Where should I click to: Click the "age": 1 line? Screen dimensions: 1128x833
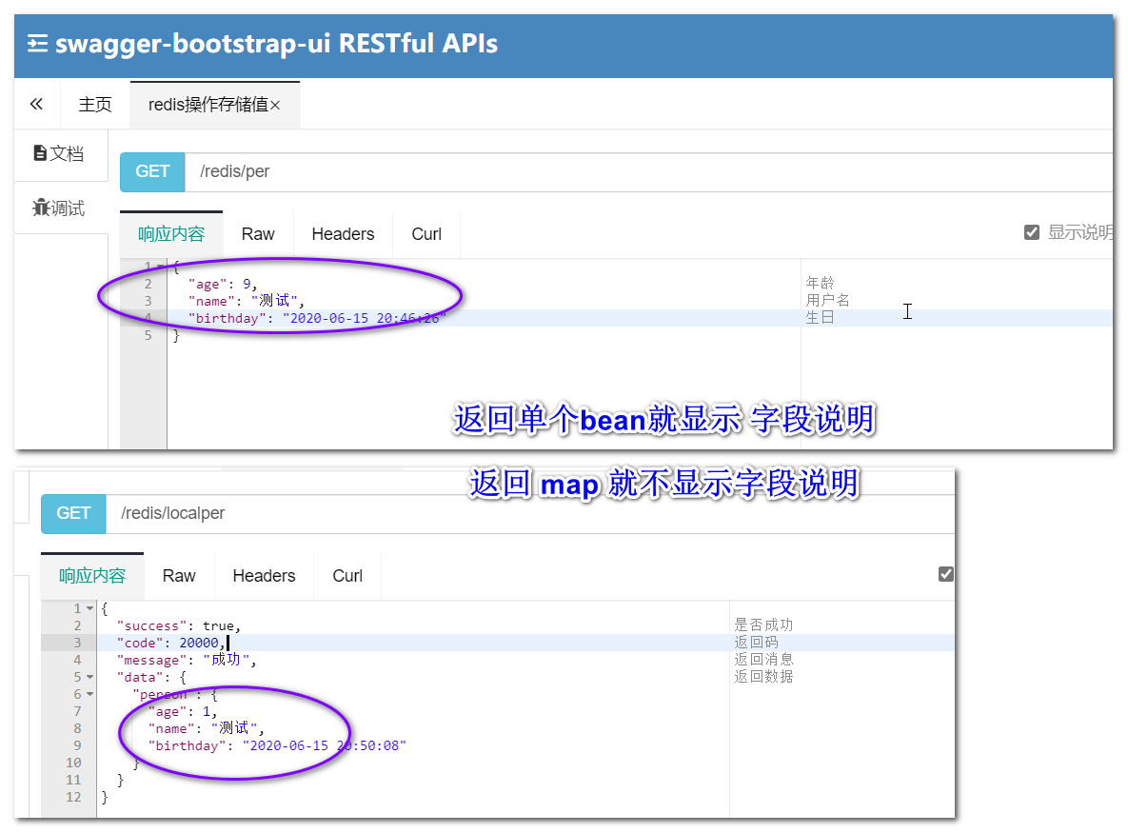click(183, 711)
